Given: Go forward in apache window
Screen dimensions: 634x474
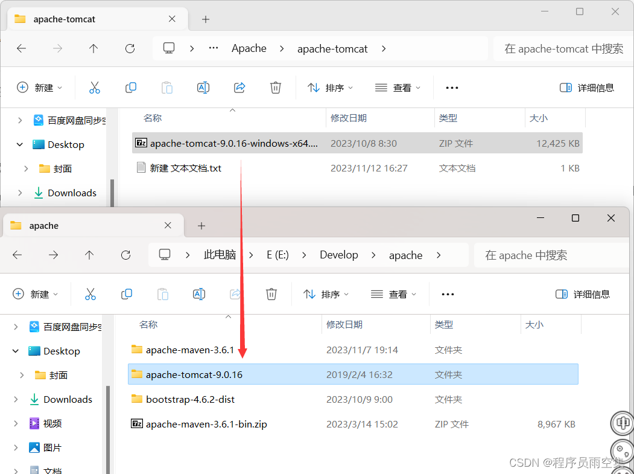Looking at the screenshot, I should click(53, 255).
